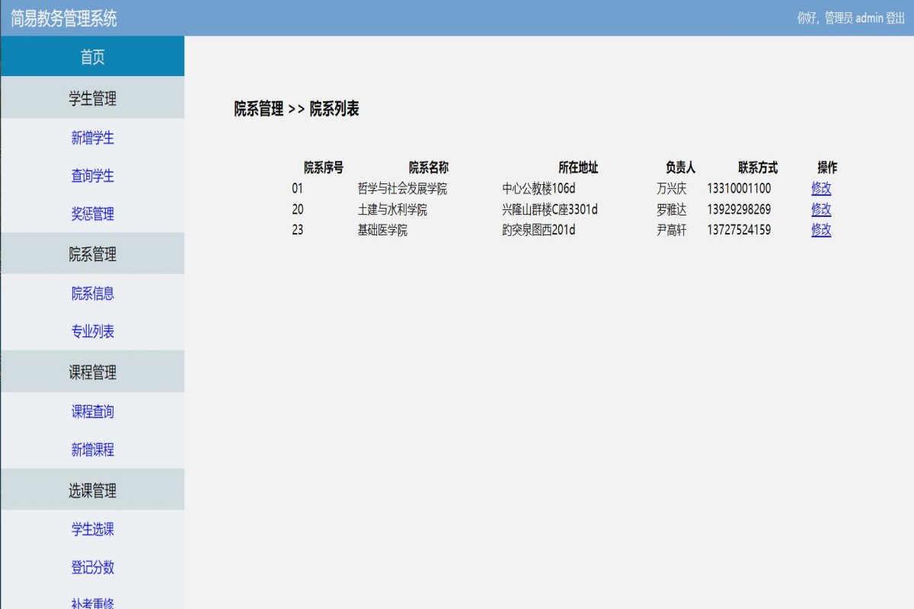Go to 奖惩管理 rewards and punishment page
The height and width of the screenshot is (609, 914).
(93, 214)
